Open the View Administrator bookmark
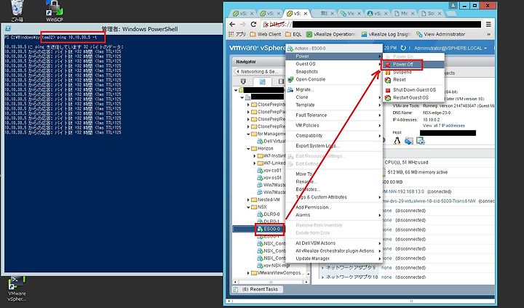This screenshot has height=308, width=524. point(440,34)
